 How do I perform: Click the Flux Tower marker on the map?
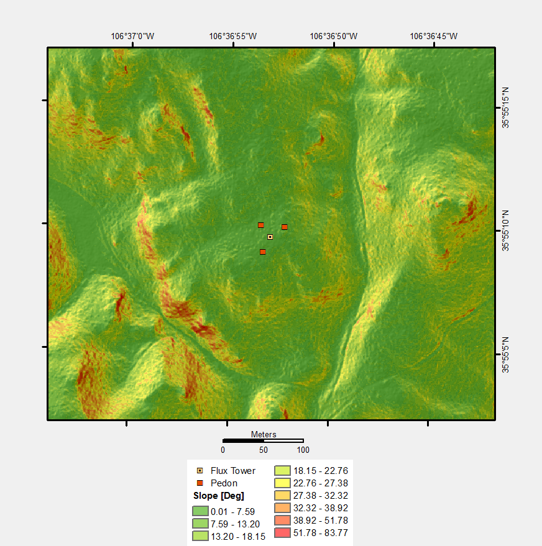(x=270, y=237)
